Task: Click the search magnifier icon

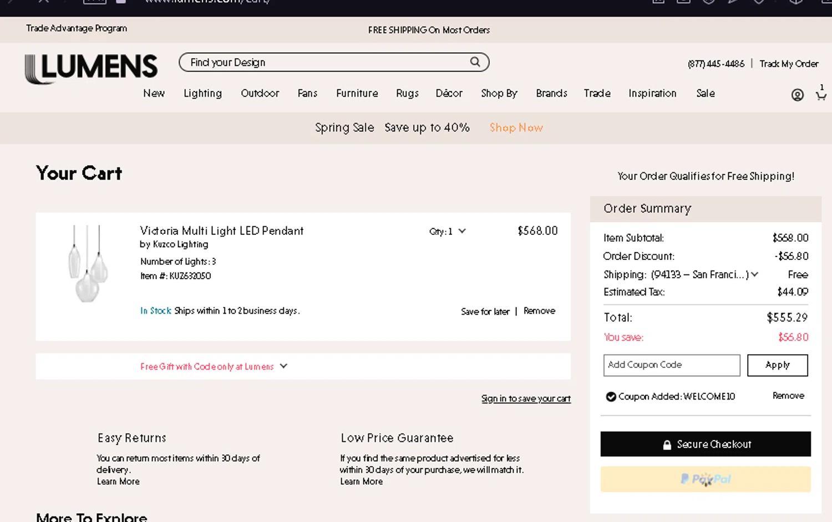Action: [475, 62]
